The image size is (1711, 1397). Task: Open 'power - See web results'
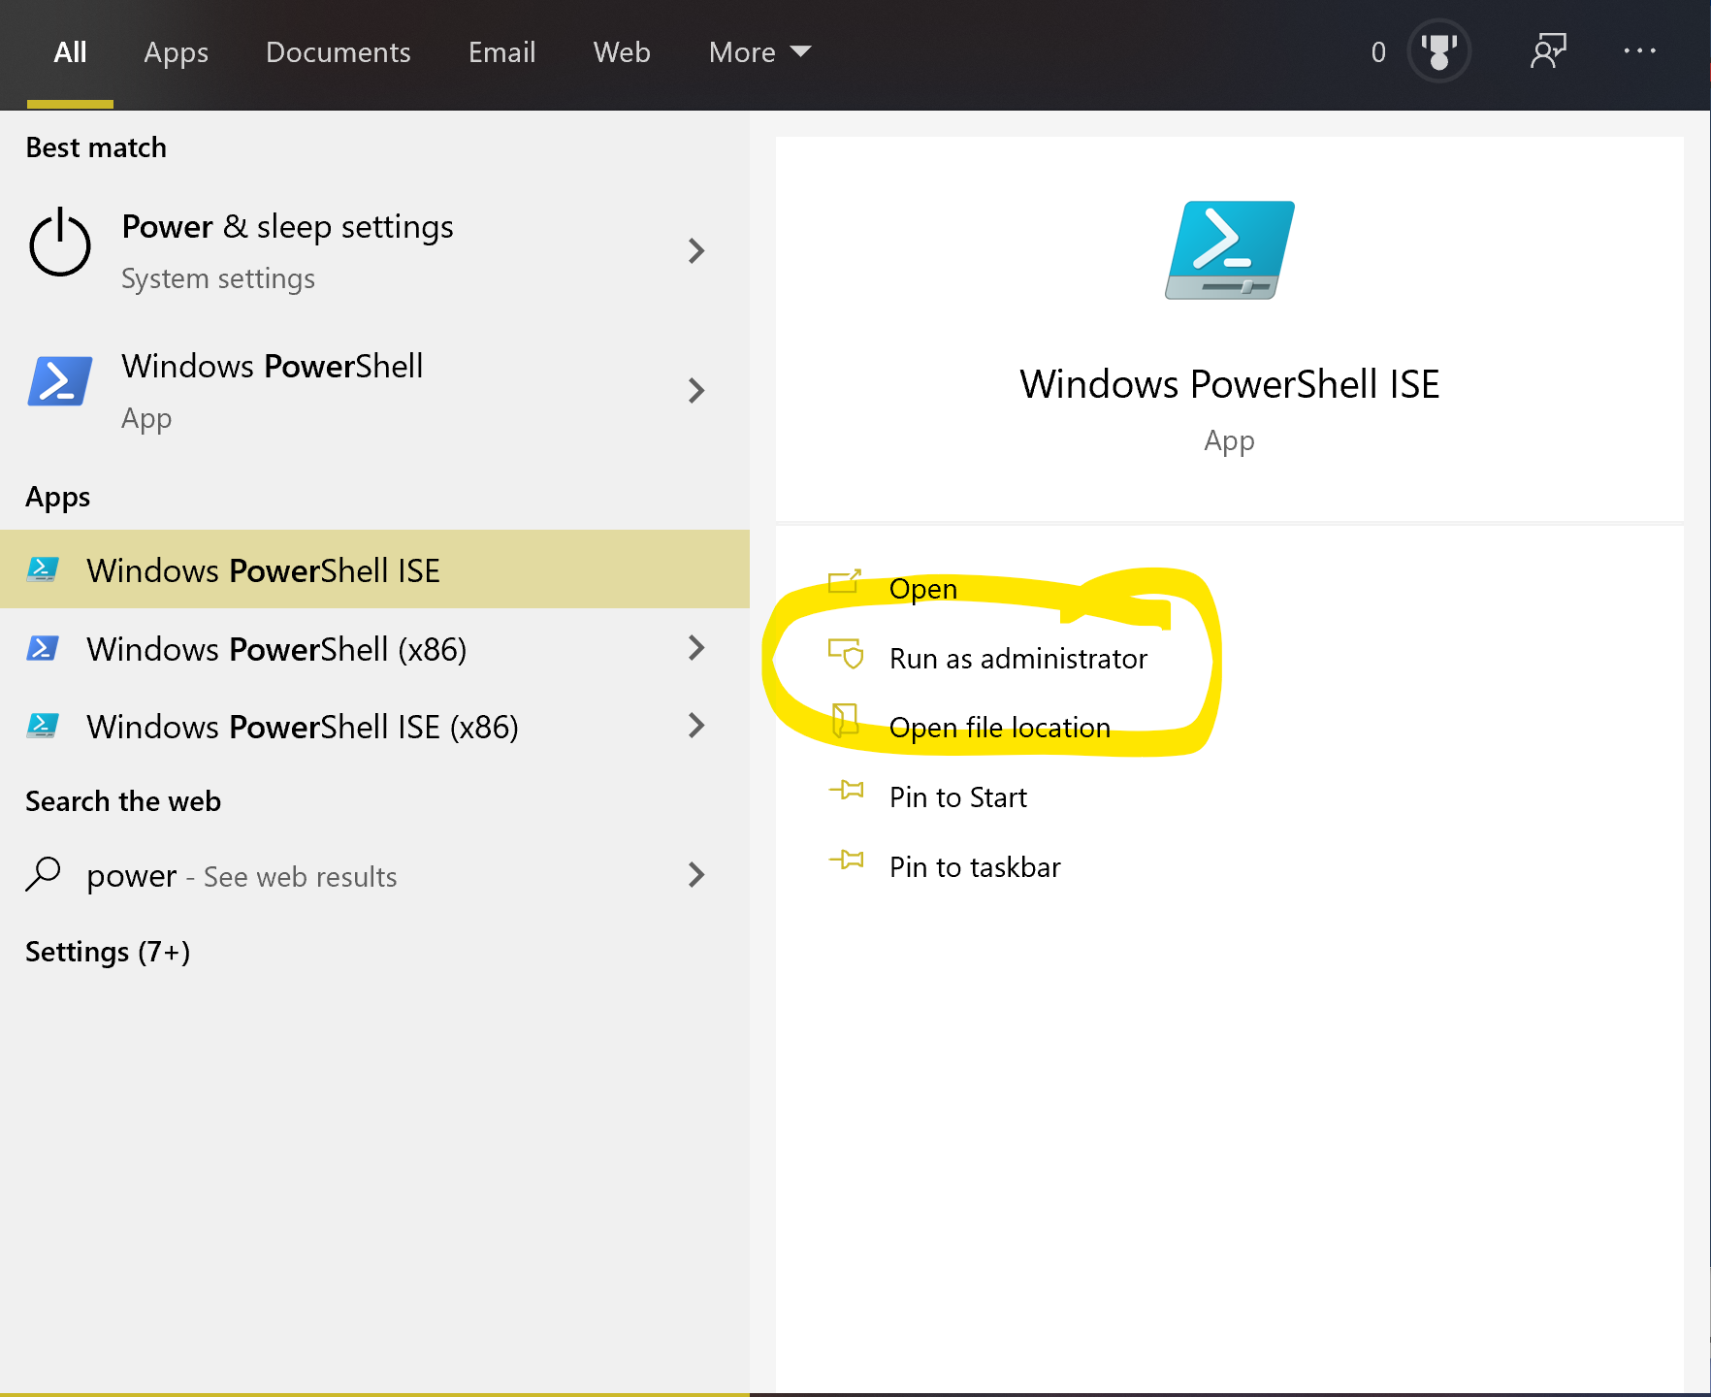[374, 875]
